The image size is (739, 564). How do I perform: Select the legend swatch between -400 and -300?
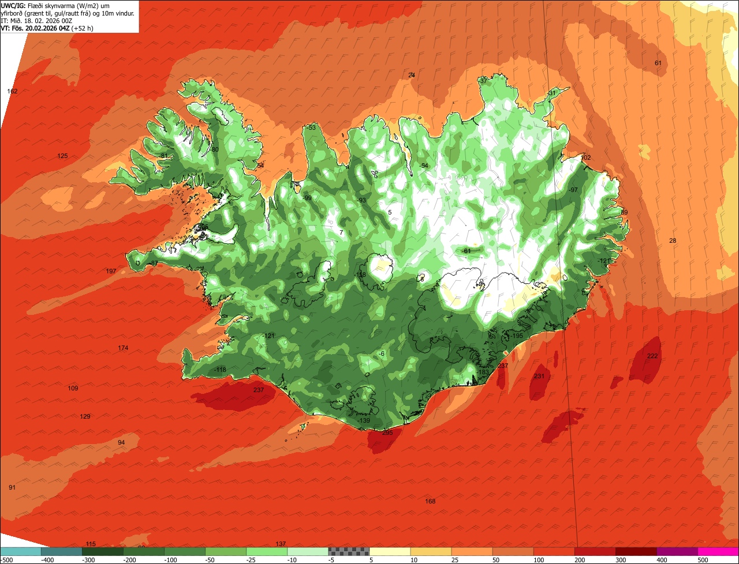point(62,551)
